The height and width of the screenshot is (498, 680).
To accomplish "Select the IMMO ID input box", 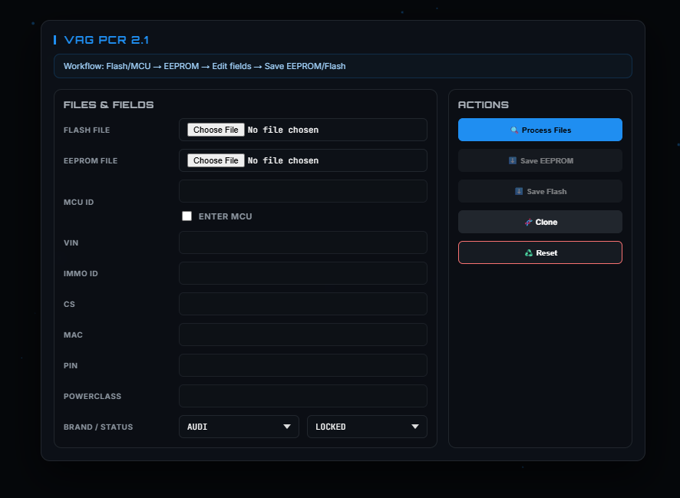I will 302,273.
